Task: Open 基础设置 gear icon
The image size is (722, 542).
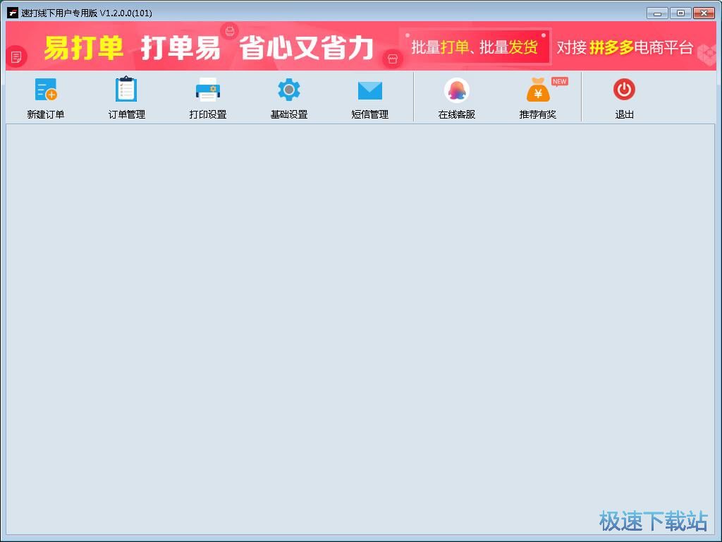Action: [x=288, y=90]
